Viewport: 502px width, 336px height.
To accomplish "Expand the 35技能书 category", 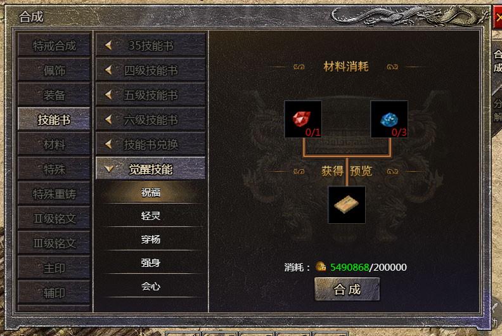I will (x=150, y=45).
